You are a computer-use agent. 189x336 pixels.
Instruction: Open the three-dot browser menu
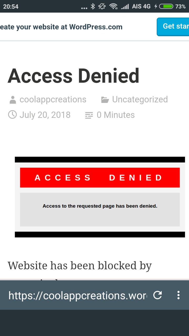pos(178,295)
